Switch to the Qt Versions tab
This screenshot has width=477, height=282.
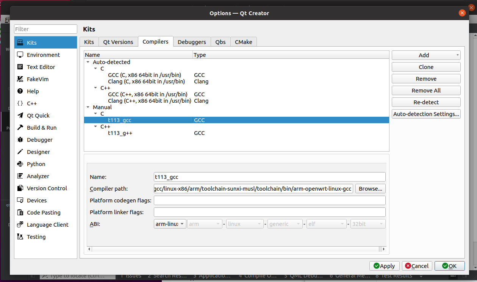coord(118,42)
